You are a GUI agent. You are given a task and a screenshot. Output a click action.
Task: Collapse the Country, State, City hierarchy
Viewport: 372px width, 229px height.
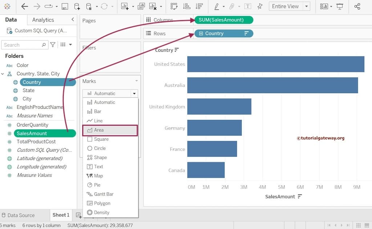coord(3,74)
